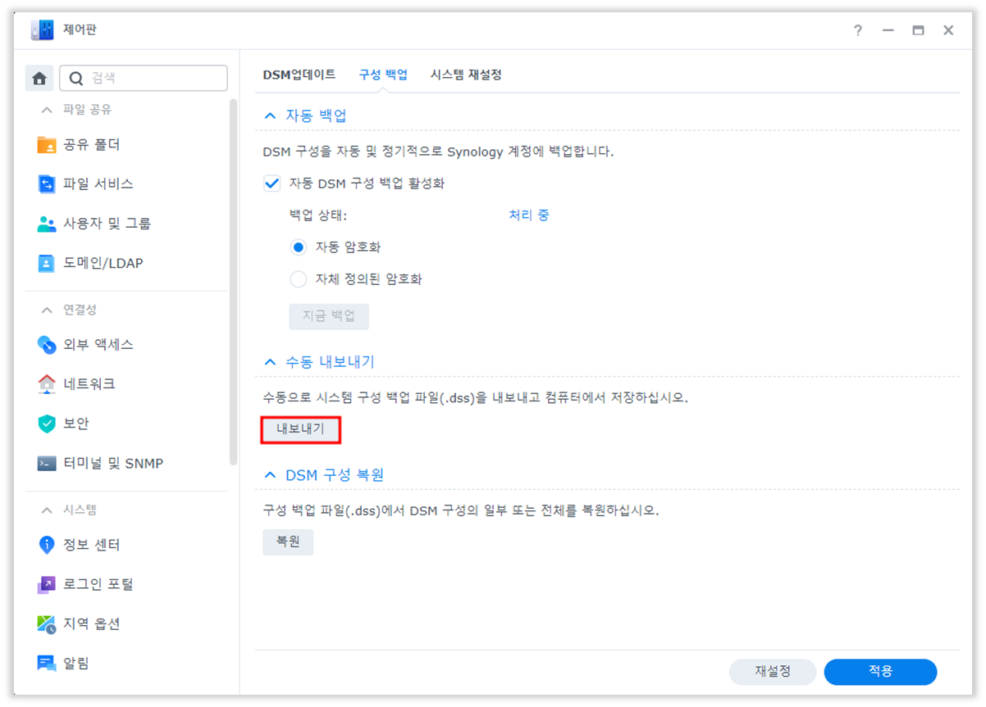Collapse the 연결성 sidebar group
Viewport: 986px width, 707px height.
click(47, 310)
